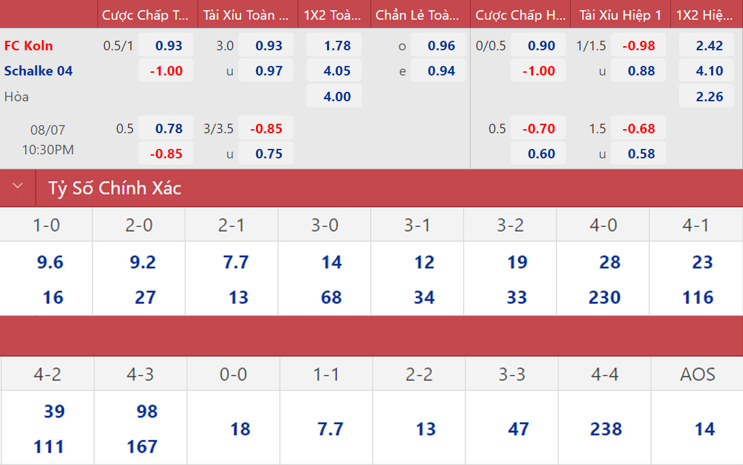Screen dimensions: 743x465
Task: Choose correct score 2-1 odds 7.7
Action: tap(236, 262)
